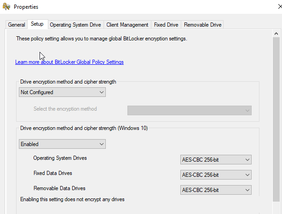
Task: Click the 'Drive encryption method and cipher strength (Windows 10)' label
Action: [84, 128]
